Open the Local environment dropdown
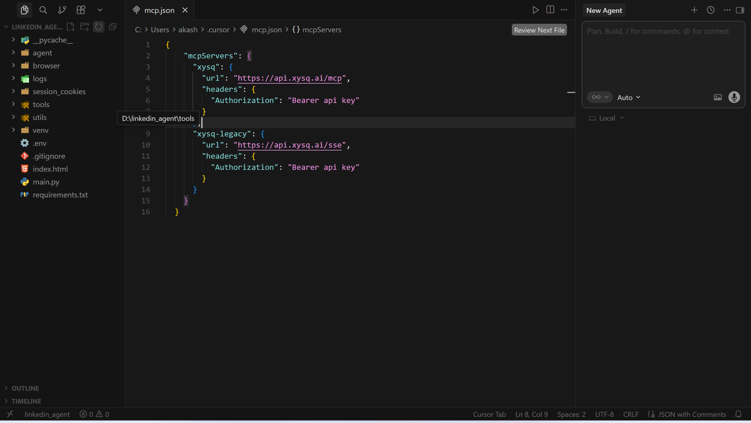The width and height of the screenshot is (751, 423). [x=607, y=118]
